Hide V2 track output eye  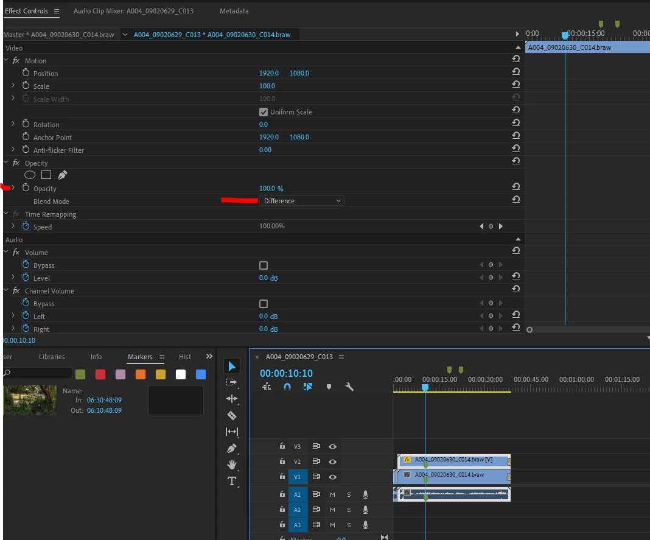tap(332, 461)
